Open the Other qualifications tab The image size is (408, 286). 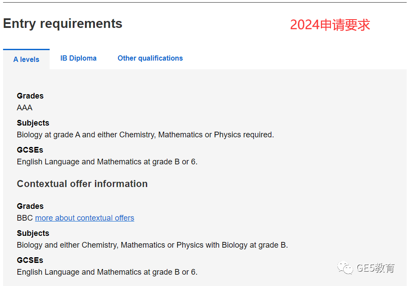[150, 58]
